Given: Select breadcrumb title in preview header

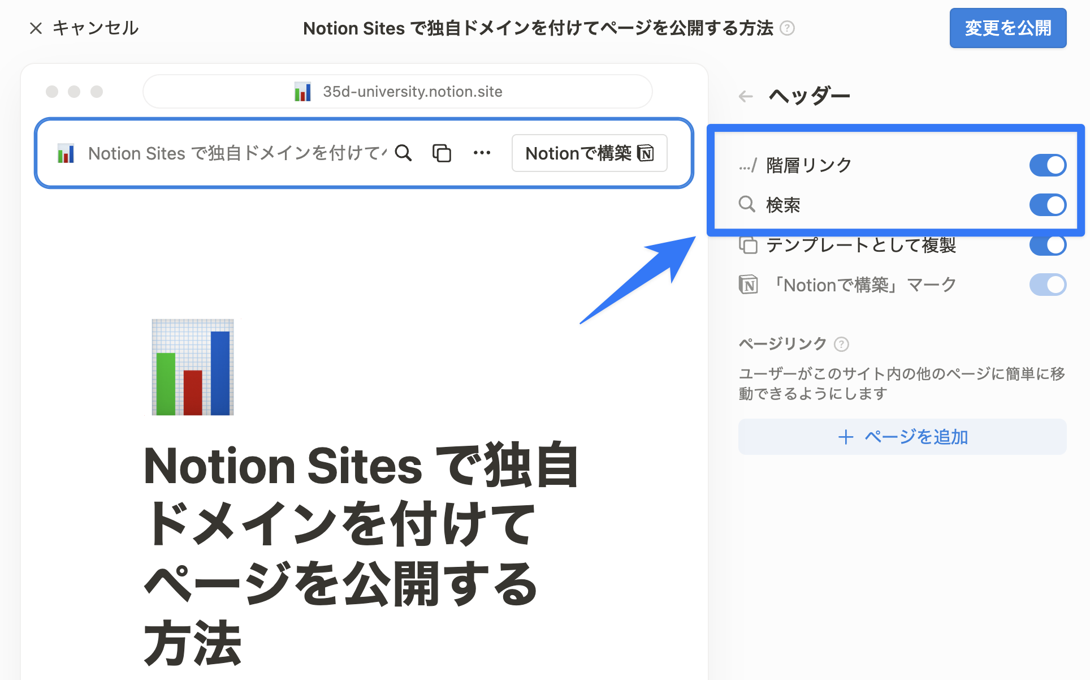Looking at the screenshot, I should (237, 153).
